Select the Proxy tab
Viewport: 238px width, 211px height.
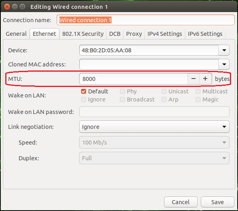coord(134,34)
